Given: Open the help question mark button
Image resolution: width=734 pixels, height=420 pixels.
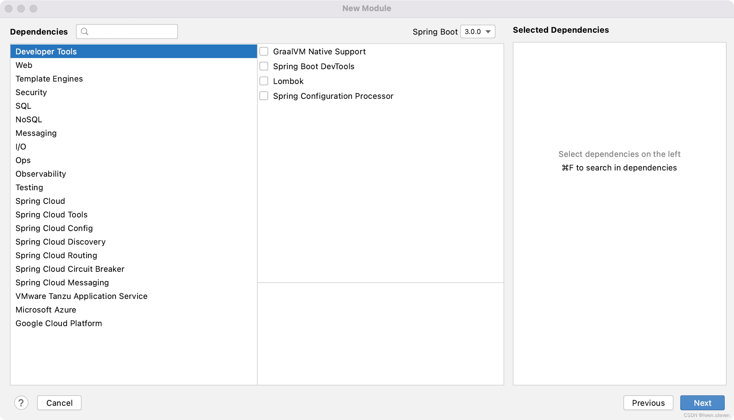Looking at the screenshot, I should (x=21, y=403).
